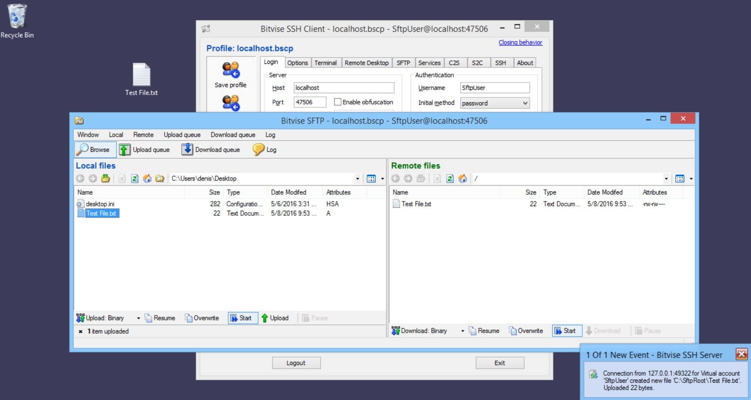751x400 pixels.
Task: Open the Log menu in menu bar
Action: [271, 135]
